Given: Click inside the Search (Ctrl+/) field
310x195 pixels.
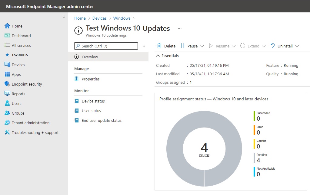Looking at the screenshot, I should click(106, 46).
